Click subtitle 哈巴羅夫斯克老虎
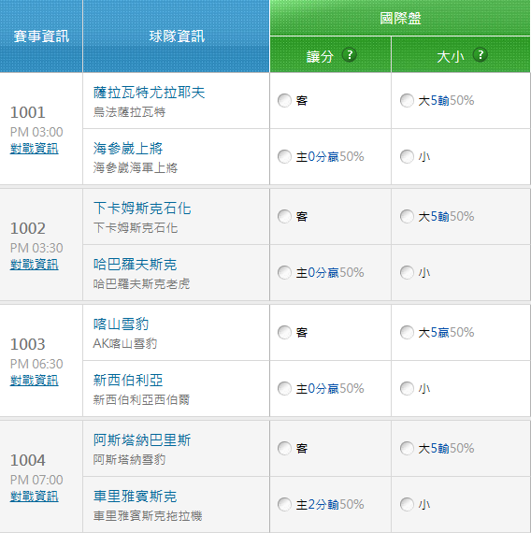531x533 pixels. (x=141, y=283)
